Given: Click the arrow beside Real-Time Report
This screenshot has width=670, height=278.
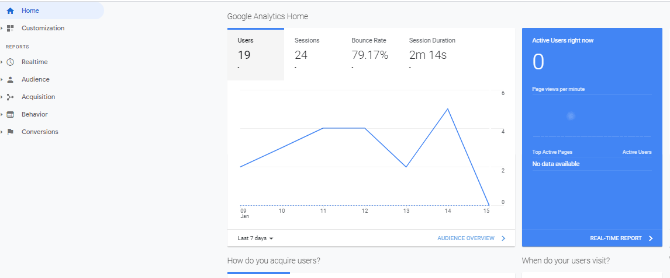Looking at the screenshot, I should [x=651, y=238].
